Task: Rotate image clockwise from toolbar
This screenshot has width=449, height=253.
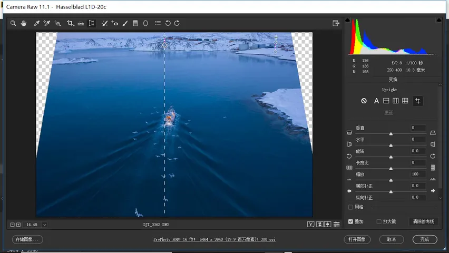Action: [177, 23]
